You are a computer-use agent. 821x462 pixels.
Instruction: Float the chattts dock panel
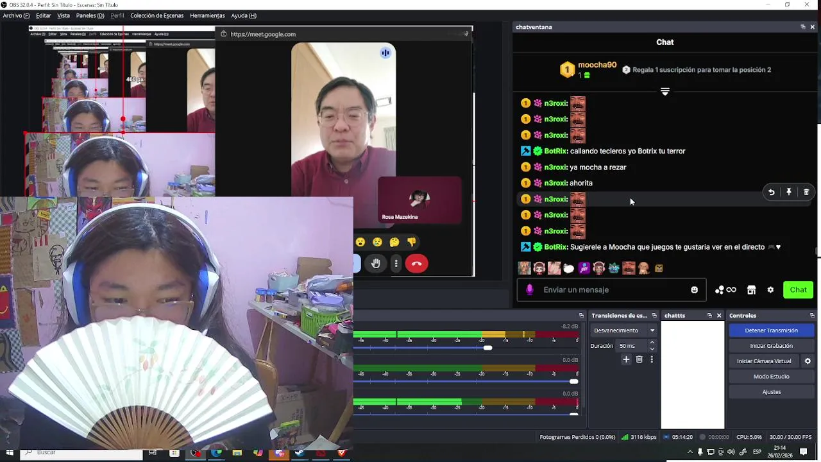[709, 316]
